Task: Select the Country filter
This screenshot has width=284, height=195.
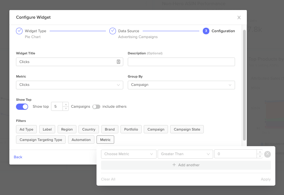Action: pos(89,130)
